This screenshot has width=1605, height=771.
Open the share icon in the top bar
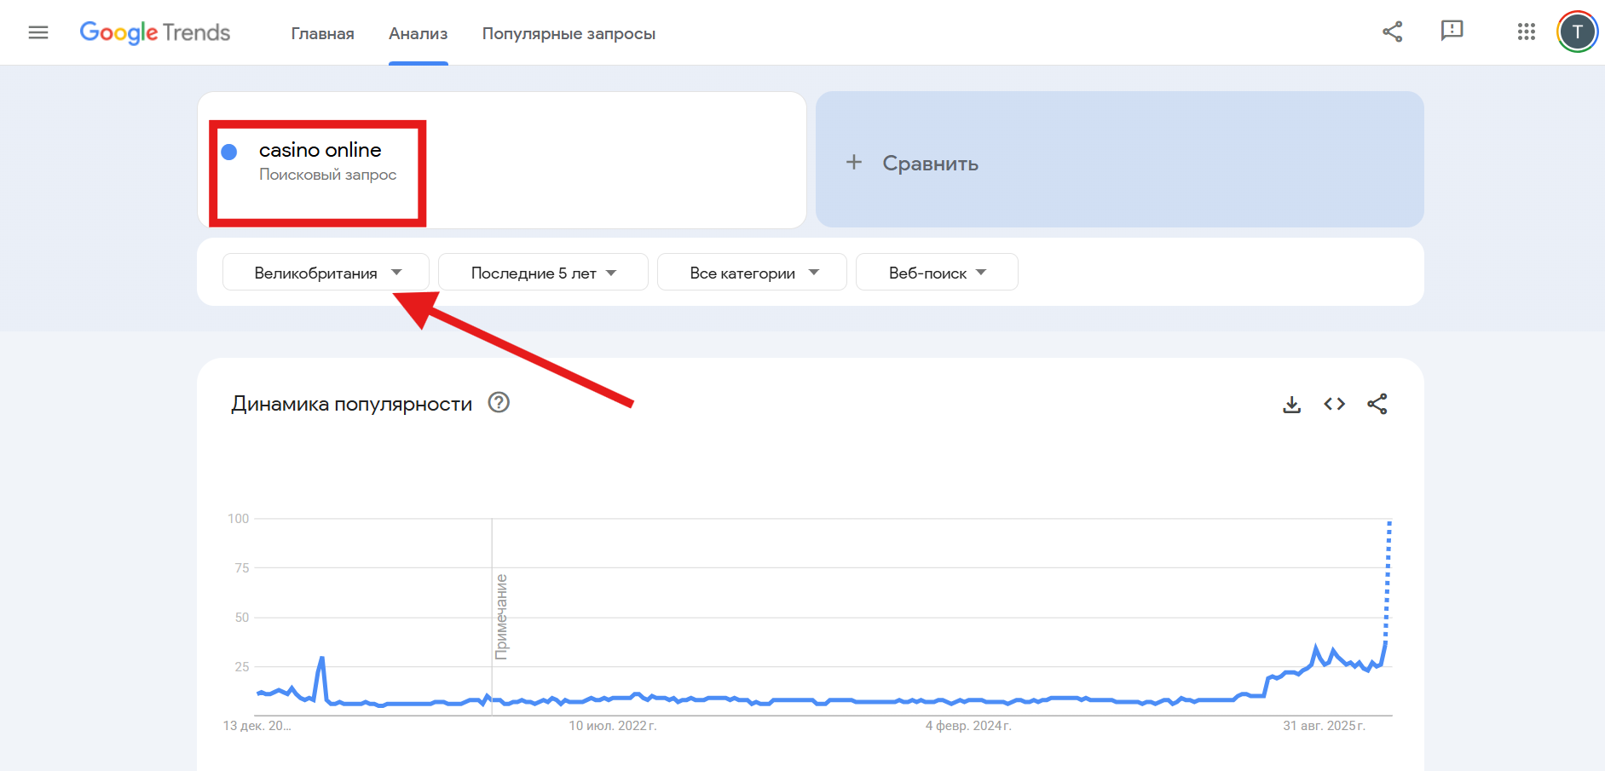1393,32
